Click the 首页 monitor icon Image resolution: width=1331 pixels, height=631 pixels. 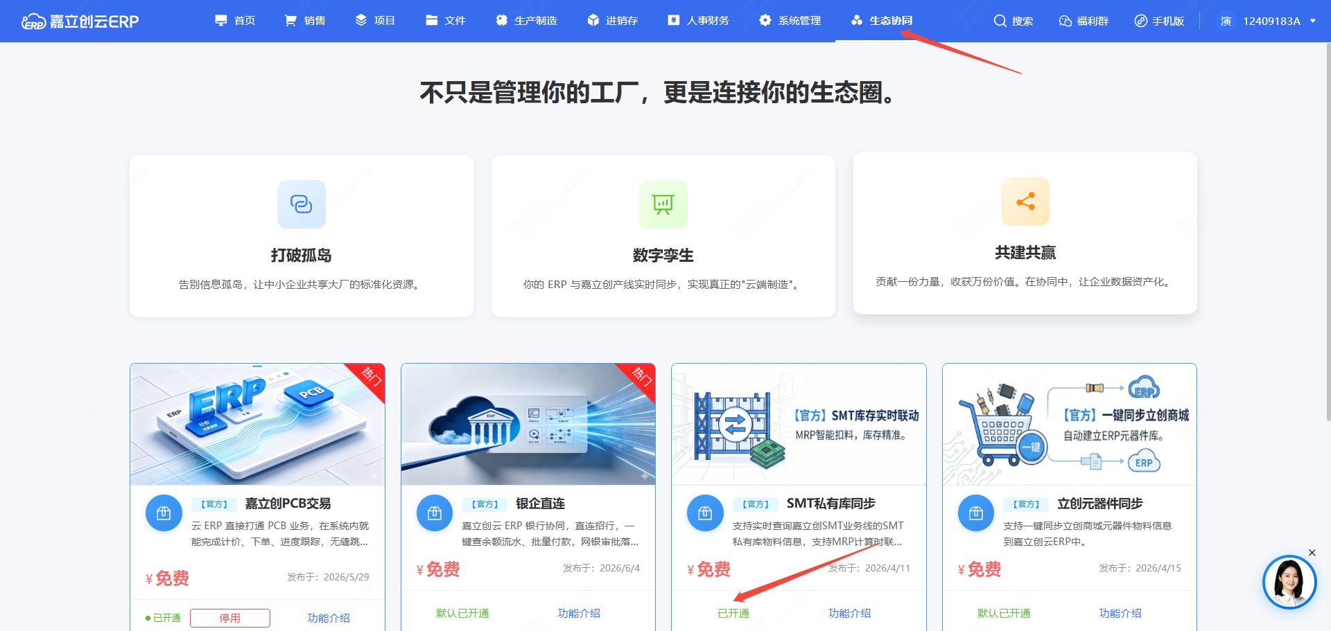221,21
